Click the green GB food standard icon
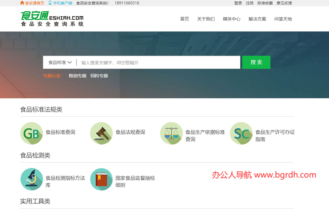The width and height of the screenshot is (329, 212). click(x=31, y=133)
